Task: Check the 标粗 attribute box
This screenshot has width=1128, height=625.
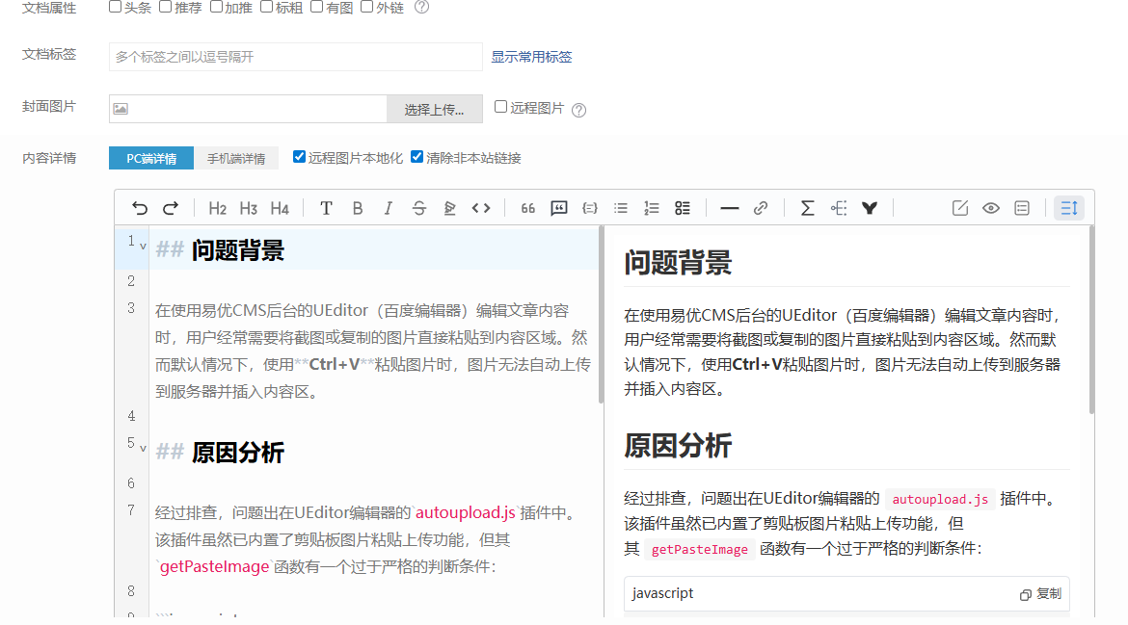Action: coord(266,7)
